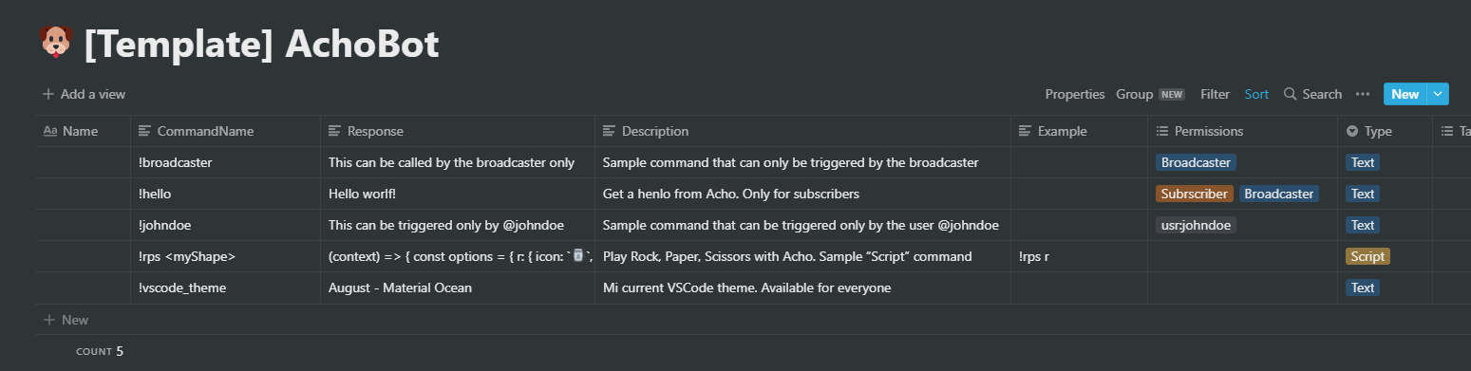Click the Name column title icon

tap(50, 131)
